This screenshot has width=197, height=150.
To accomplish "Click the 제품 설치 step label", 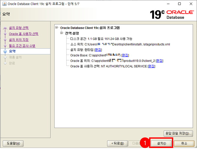I will [15, 57].
